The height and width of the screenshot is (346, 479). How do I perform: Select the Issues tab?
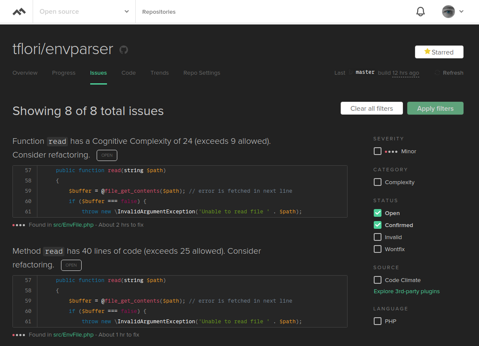98,73
